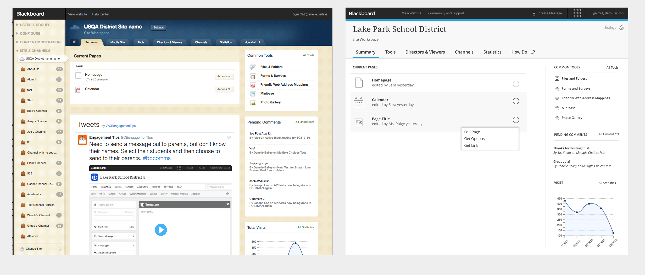Click the 3x3 grid apps icon in new header

(x=576, y=13)
